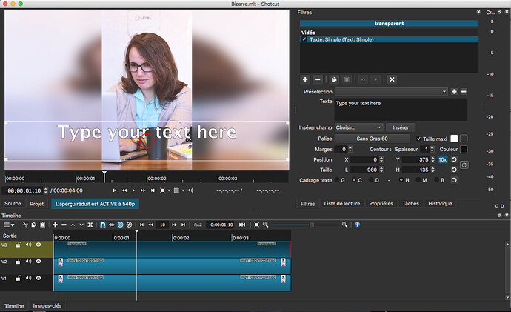This screenshot has height=312, width=511.
Task: Switch to the Liste de lecture tab
Action: click(x=342, y=204)
